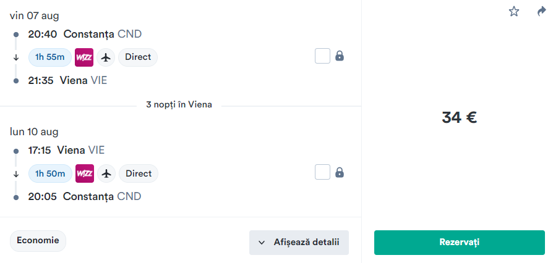Click the Direct tag on return flight
This screenshot has width=553, height=263.
click(139, 173)
